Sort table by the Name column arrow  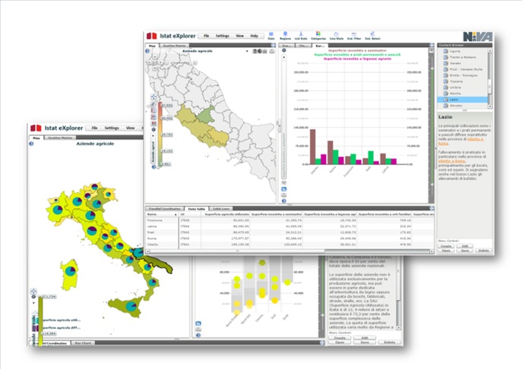pos(176,215)
